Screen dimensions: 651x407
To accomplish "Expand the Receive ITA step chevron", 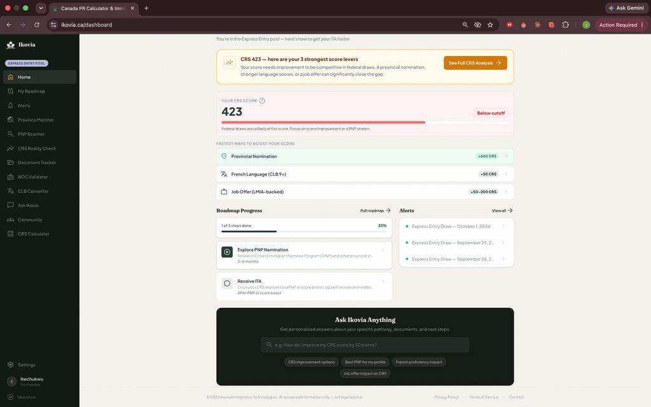I will click(383, 282).
